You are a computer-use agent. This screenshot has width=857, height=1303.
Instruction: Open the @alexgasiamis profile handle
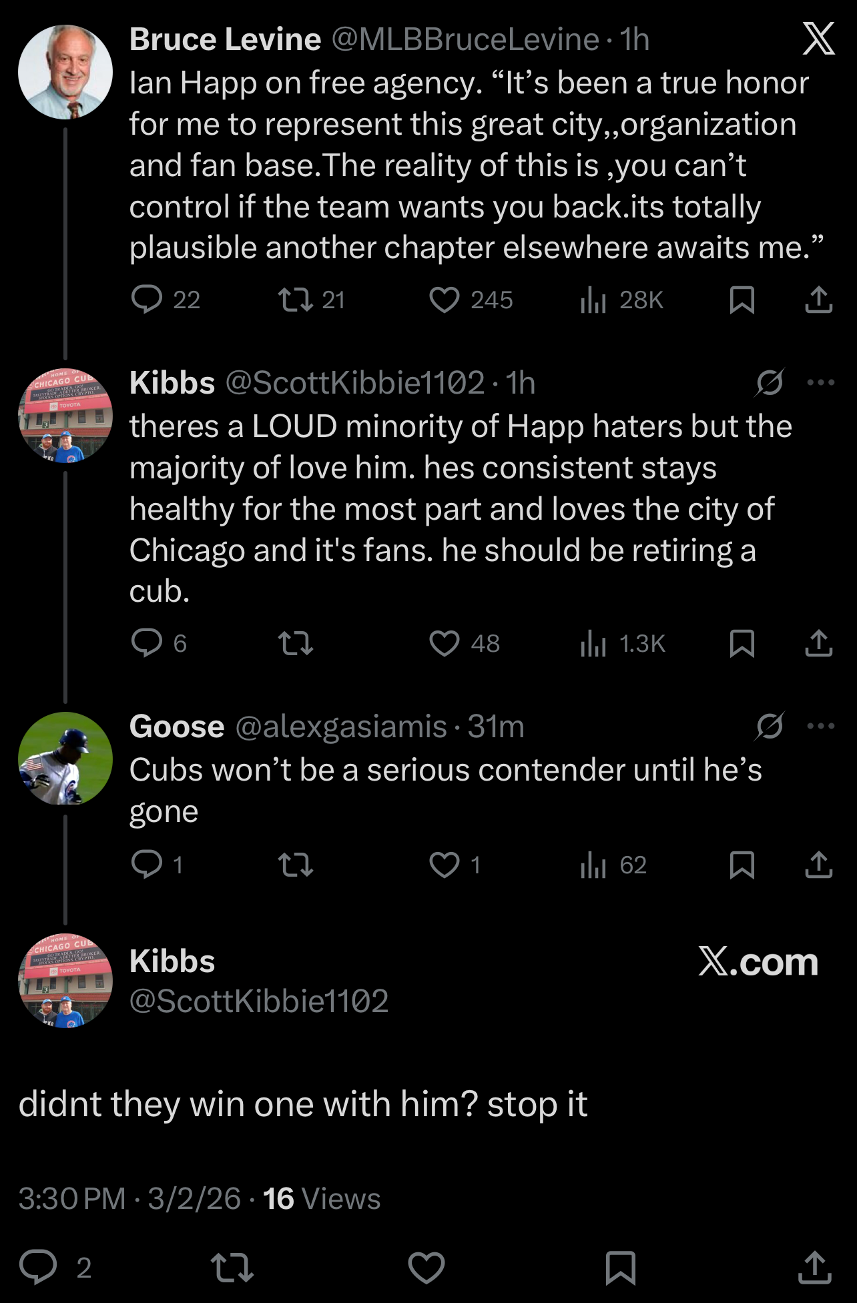pos(341,726)
